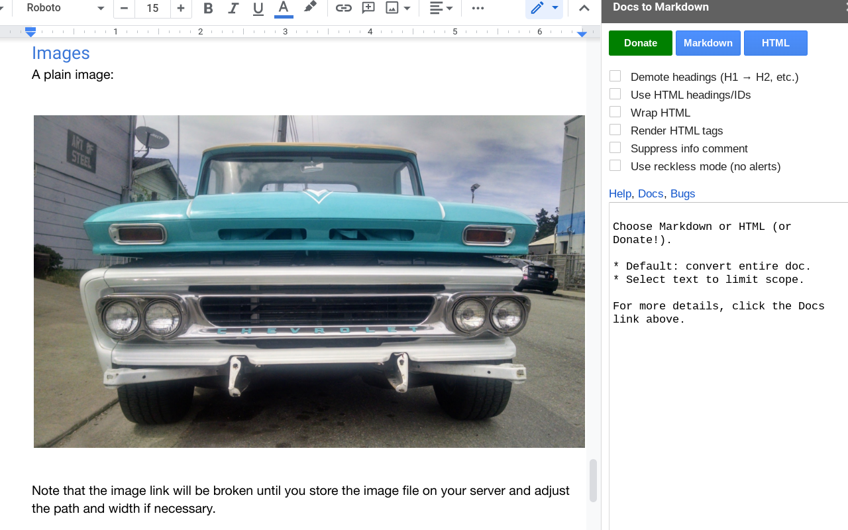Click the 'A plain image:' paragraph

point(73,75)
